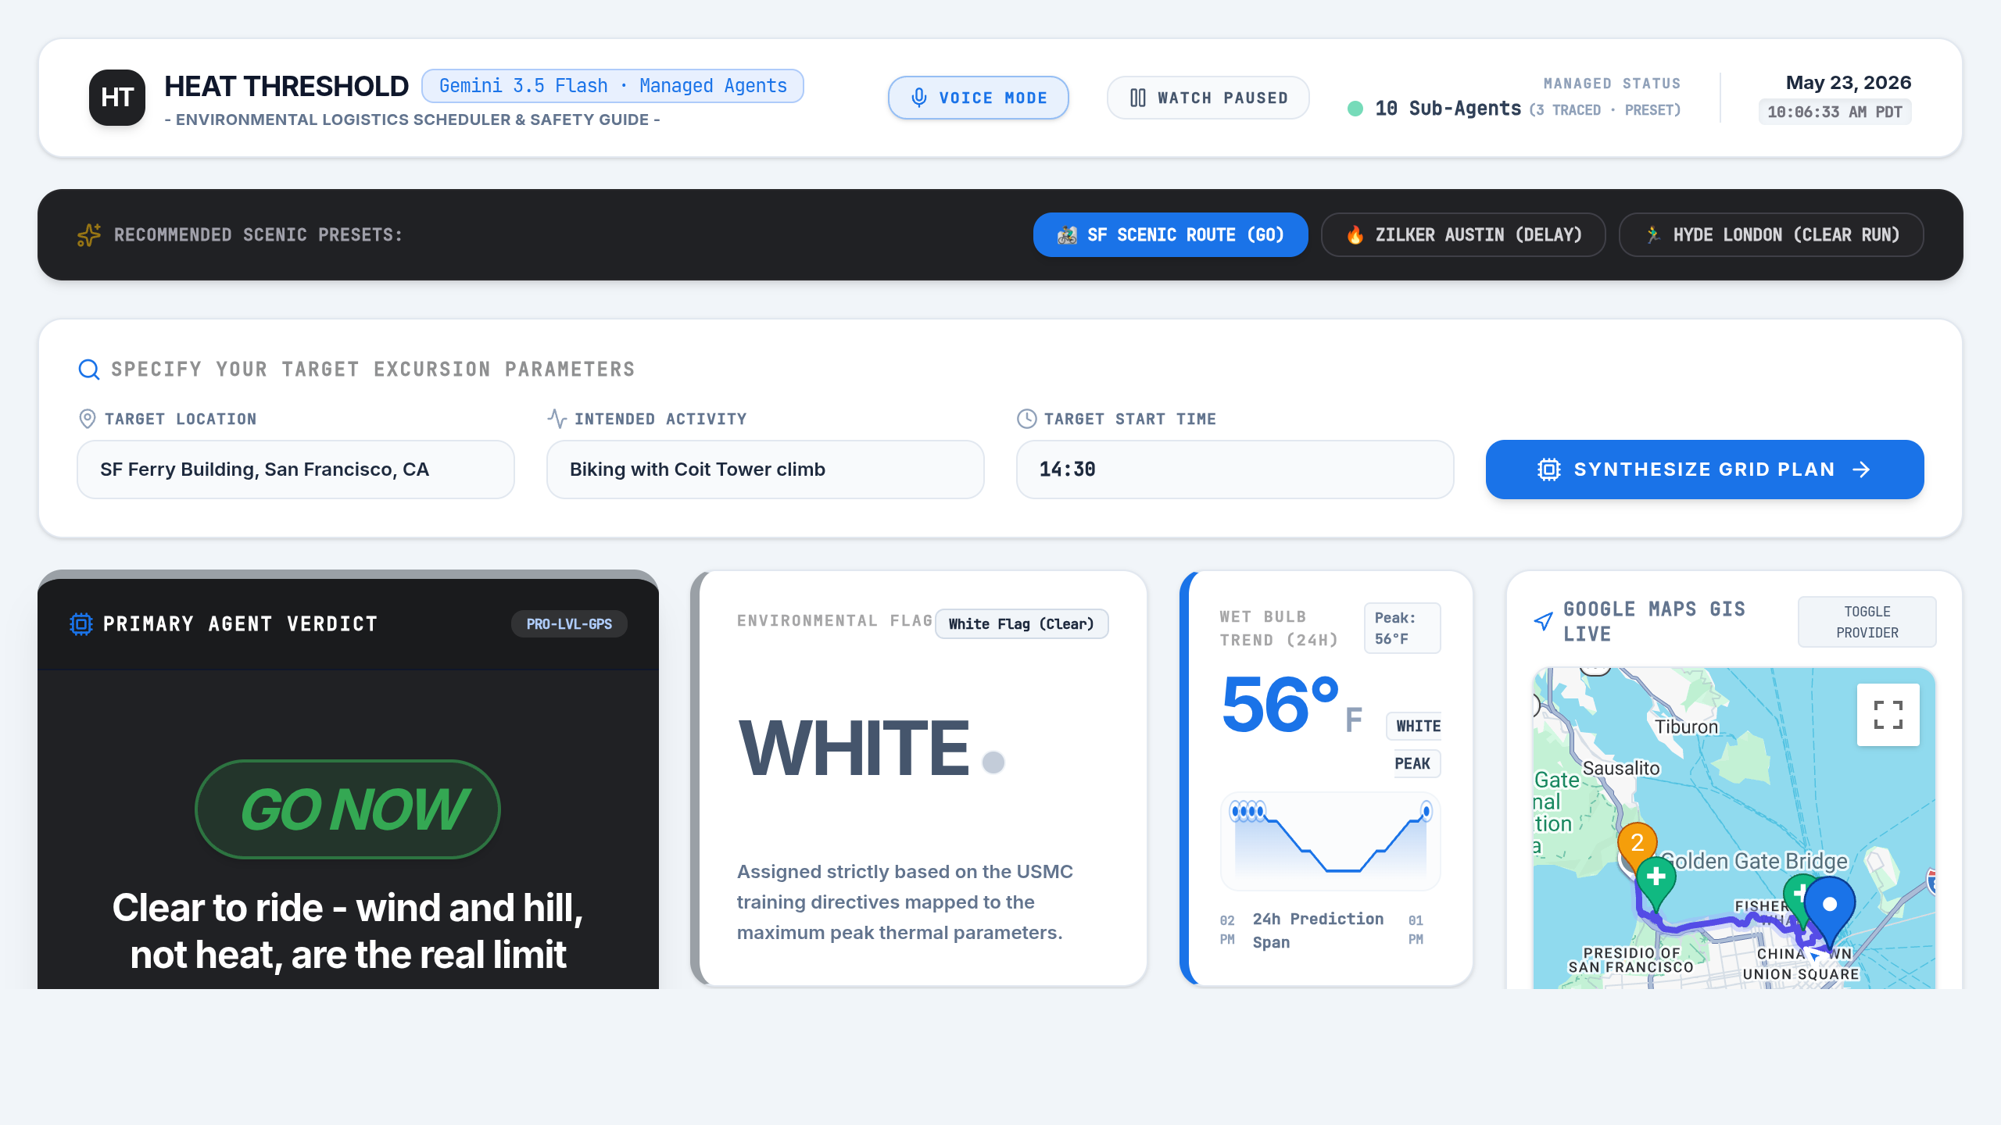Click the Tiburon label on the map

coord(1687,727)
